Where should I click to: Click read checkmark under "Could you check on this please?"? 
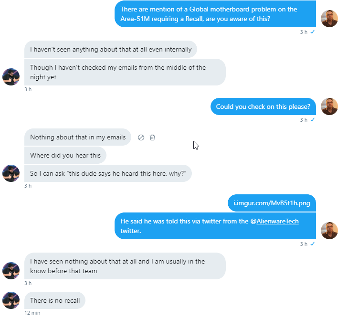pyautogui.click(x=312, y=119)
